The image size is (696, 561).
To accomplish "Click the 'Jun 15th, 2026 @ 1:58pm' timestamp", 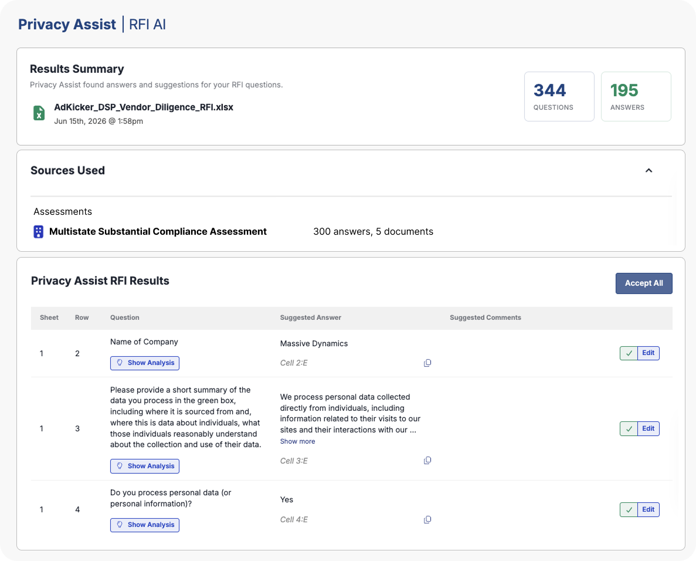I will [99, 121].
